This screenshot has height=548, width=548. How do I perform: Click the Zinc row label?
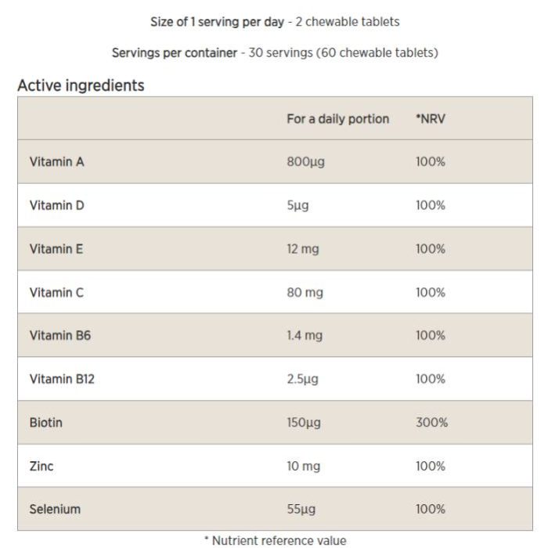pos(41,466)
